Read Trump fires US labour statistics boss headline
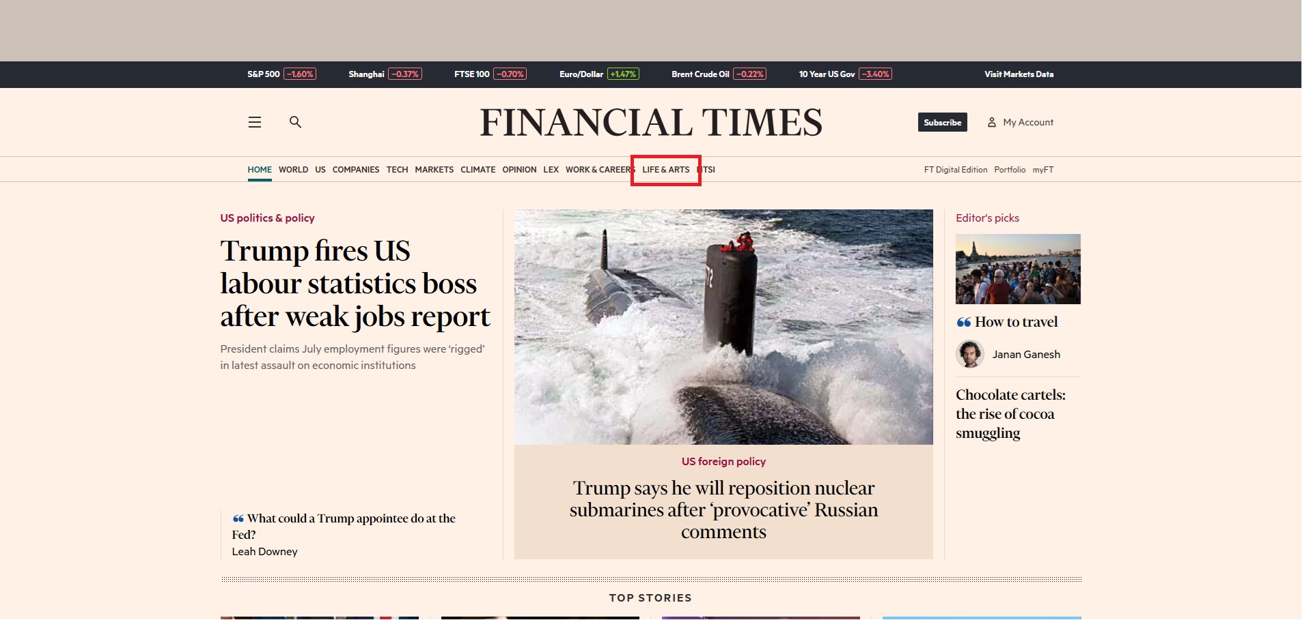 355,284
